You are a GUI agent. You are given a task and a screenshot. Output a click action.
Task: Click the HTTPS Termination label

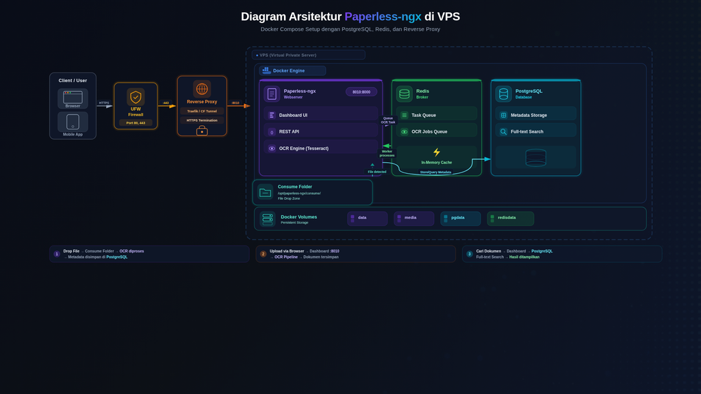tap(202, 120)
